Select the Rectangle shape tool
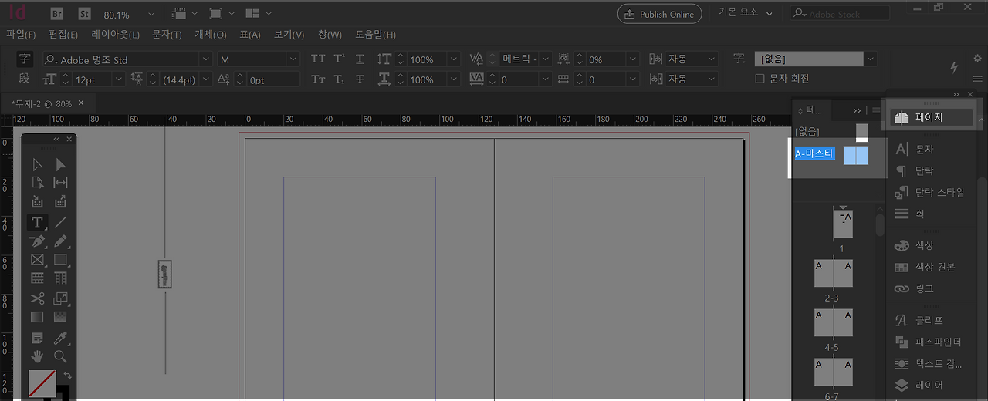Image resolution: width=988 pixels, height=401 pixels. point(60,260)
